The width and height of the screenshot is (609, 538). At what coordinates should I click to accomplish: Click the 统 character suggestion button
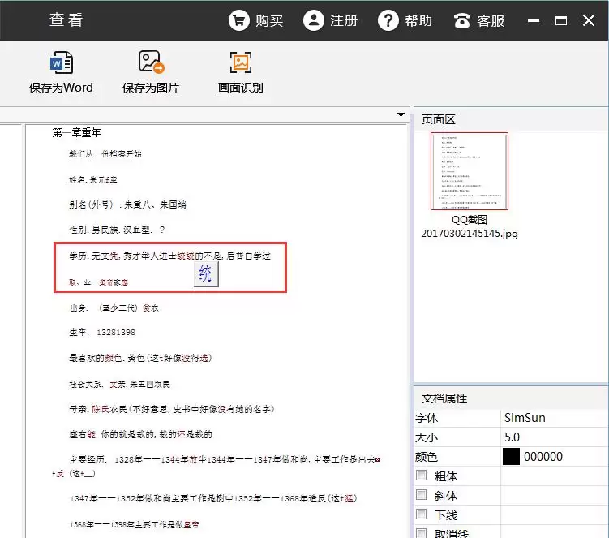pyautogui.click(x=206, y=274)
